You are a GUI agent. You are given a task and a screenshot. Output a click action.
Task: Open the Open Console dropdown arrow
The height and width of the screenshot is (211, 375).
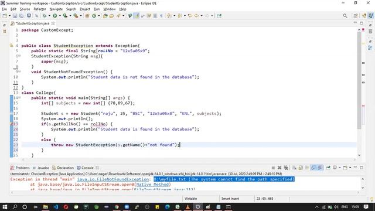[x=350, y=168]
